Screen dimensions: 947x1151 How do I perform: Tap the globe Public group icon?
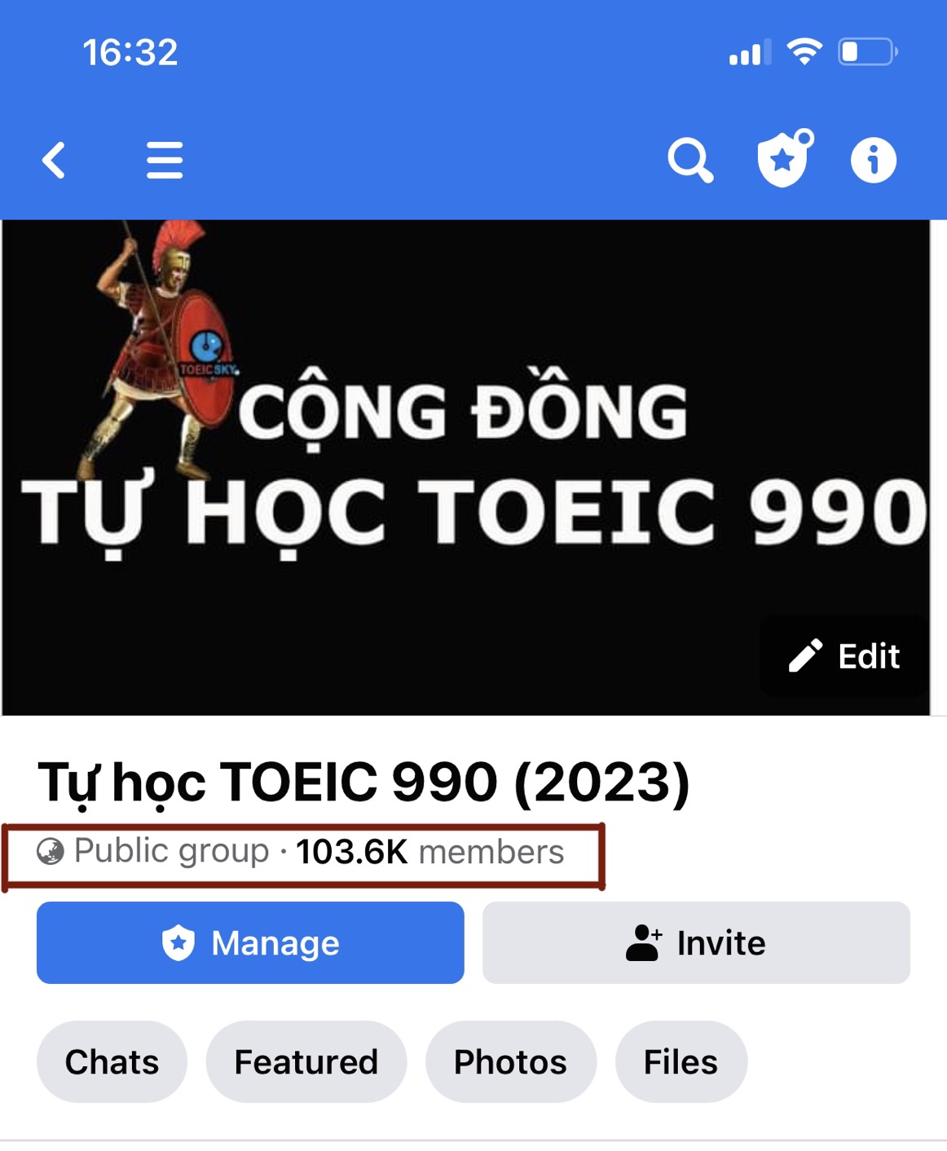point(51,852)
